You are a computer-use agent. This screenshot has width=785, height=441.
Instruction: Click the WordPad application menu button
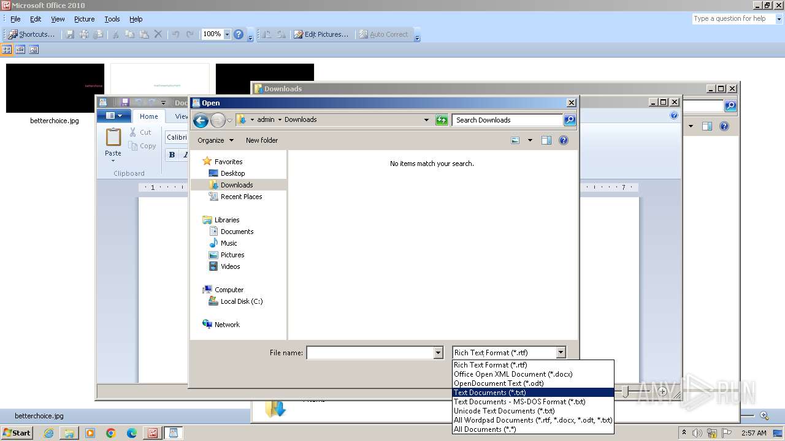tap(114, 116)
